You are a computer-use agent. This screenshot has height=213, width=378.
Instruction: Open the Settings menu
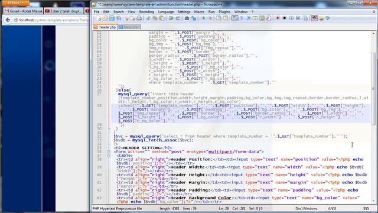click(184, 12)
